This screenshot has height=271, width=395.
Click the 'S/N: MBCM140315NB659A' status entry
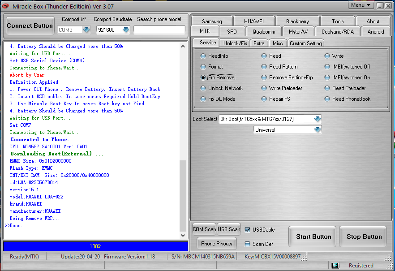point(203,257)
